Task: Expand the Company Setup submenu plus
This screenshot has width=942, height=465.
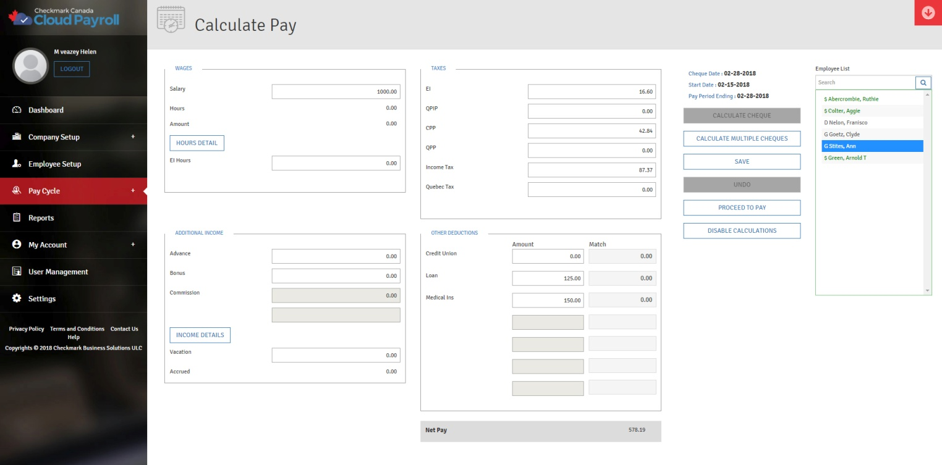Action: [x=132, y=137]
